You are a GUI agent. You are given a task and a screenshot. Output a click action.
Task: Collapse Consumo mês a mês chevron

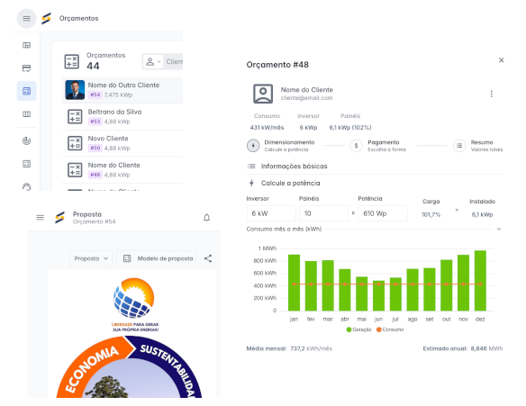pos(499,229)
